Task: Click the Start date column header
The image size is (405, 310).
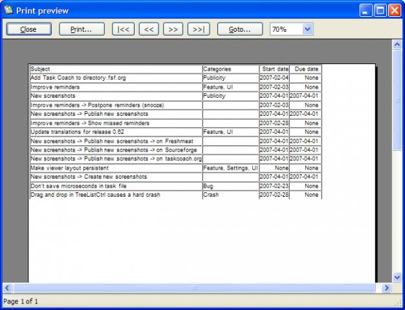Action: pyautogui.click(x=274, y=69)
